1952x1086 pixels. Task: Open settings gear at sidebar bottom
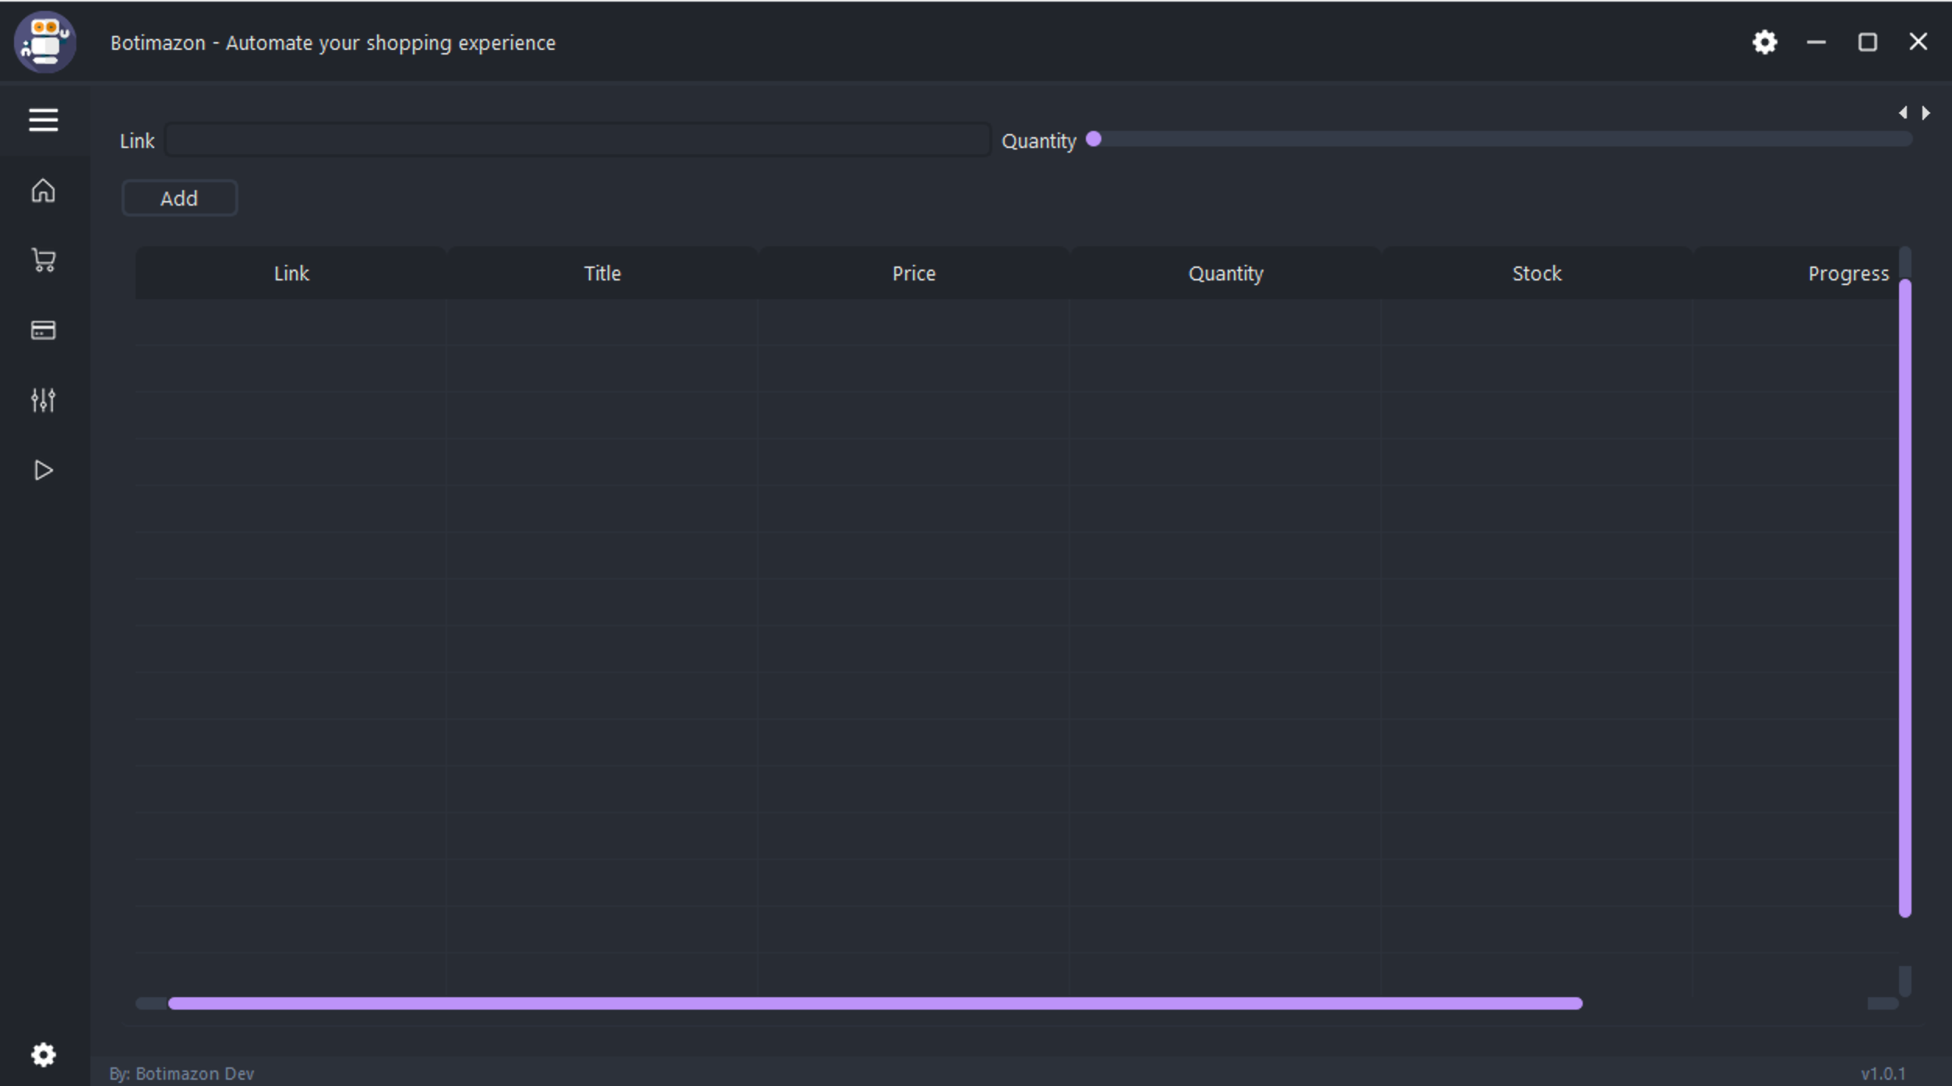44,1054
